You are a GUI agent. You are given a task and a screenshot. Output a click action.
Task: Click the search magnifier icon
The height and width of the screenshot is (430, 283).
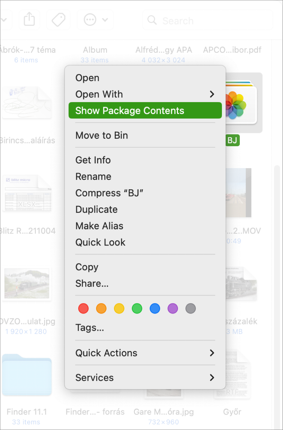[152, 20]
